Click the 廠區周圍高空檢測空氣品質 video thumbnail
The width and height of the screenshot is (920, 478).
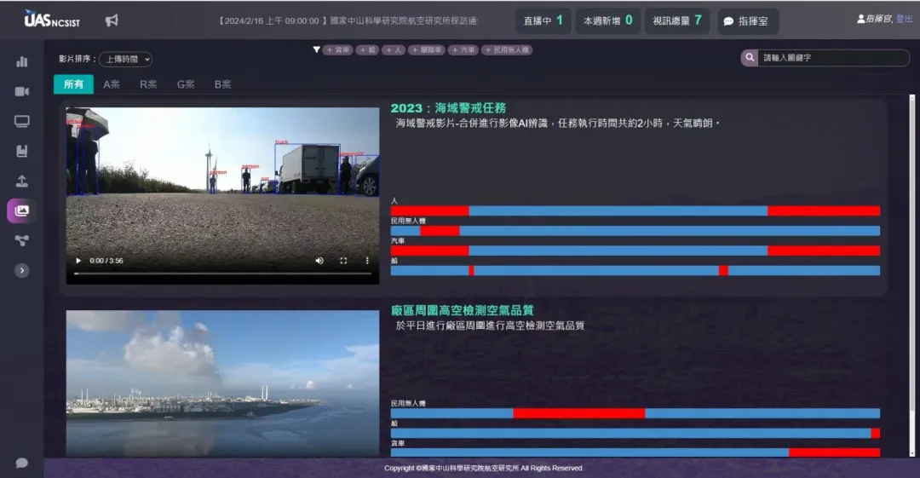click(x=222, y=383)
